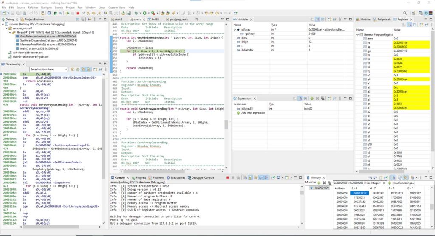Click the Run green circle launch icon
The width and height of the screenshot is (435, 236).
pos(144,13)
